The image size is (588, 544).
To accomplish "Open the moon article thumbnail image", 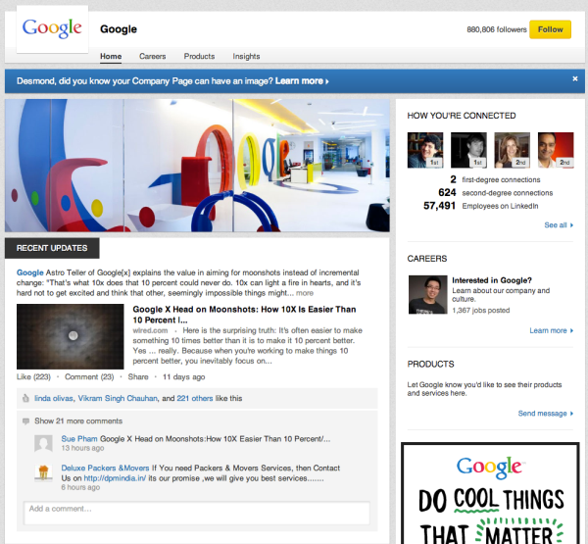I will pyautogui.click(x=71, y=336).
